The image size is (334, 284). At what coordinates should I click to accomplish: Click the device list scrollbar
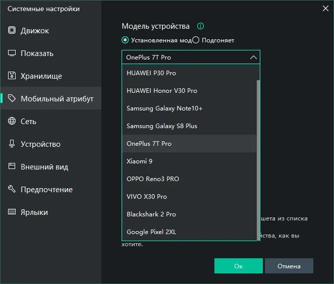[x=258, y=151]
